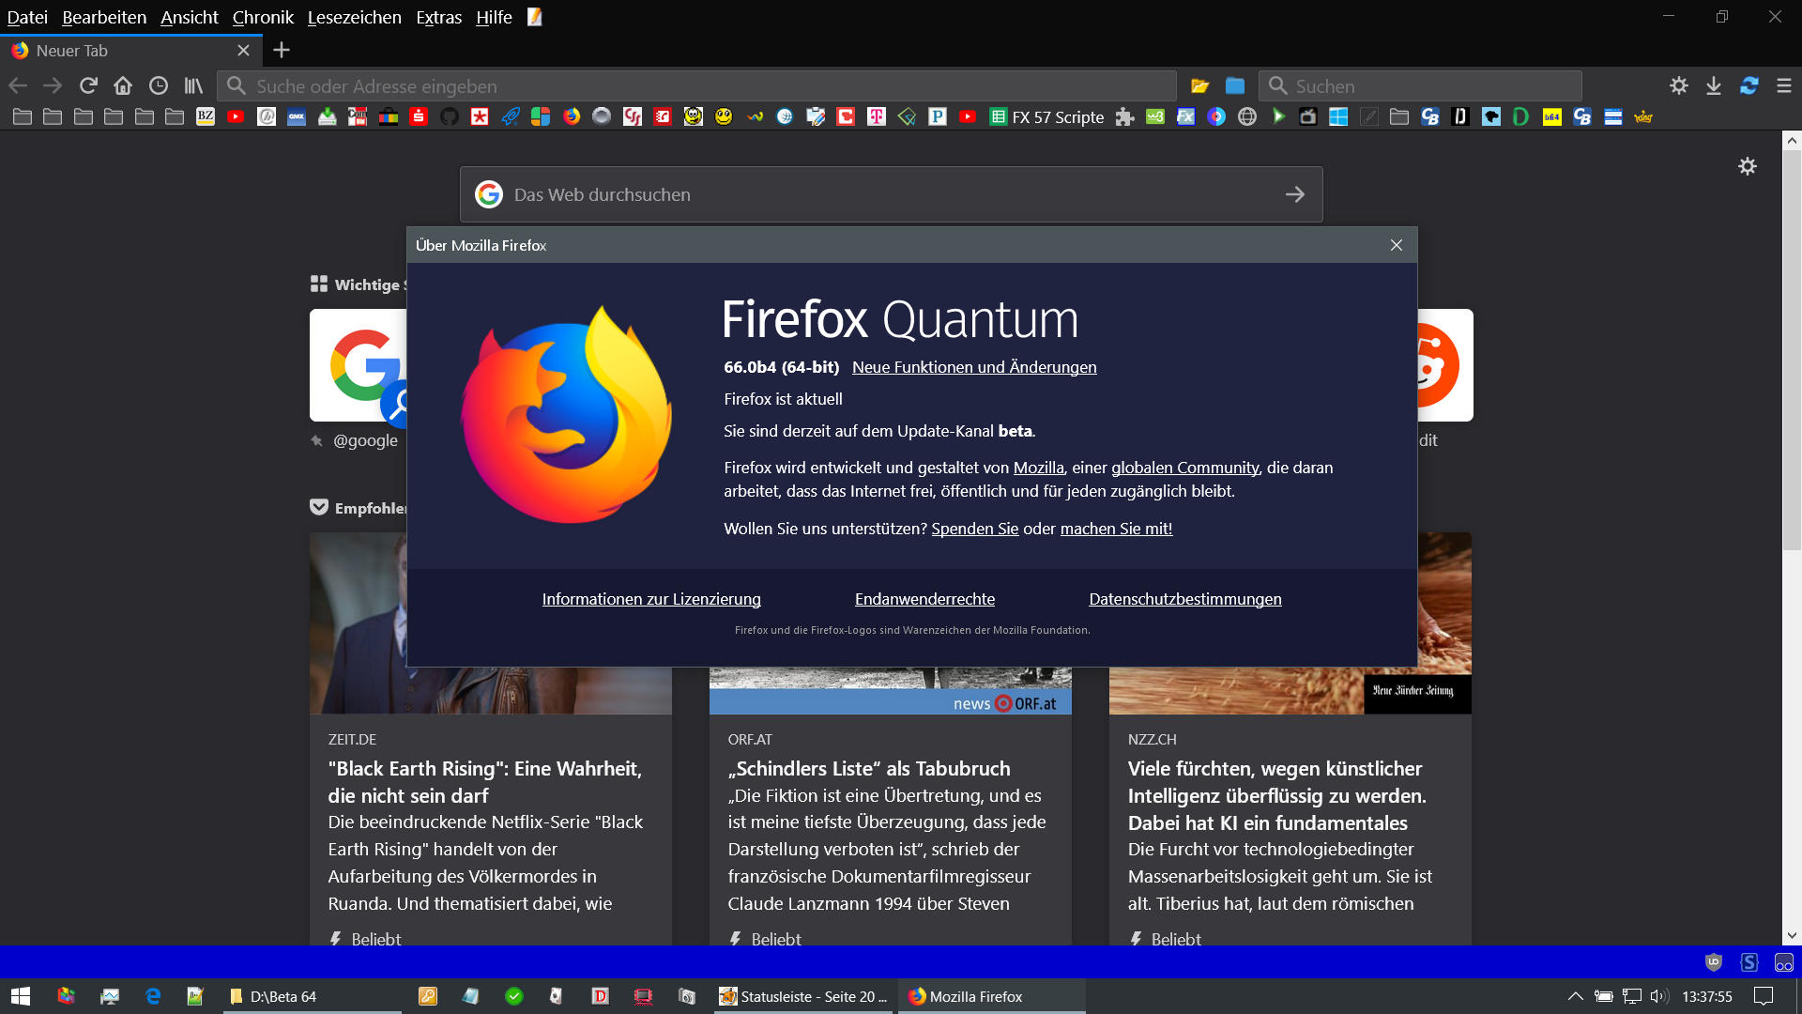Screen dimensions: 1802x1014
Task: Open the Lesezeichen menu
Action: click(354, 17)
